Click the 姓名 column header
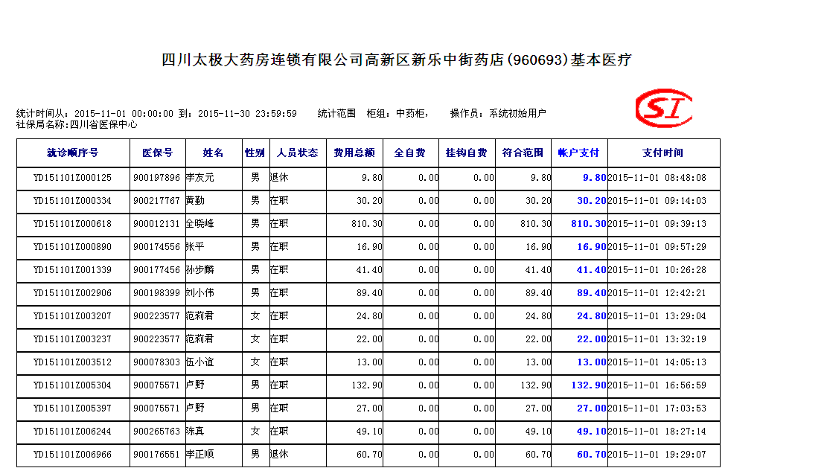The width and height of the screenshot is (827, 468). click(214, 153)
